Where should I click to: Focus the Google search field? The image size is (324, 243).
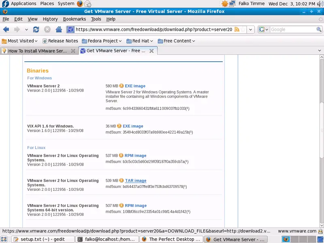pyautogui.click(x=293, y=30)
